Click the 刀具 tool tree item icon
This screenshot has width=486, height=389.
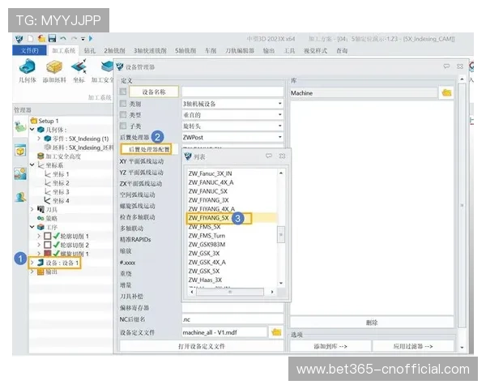(40, 209)
